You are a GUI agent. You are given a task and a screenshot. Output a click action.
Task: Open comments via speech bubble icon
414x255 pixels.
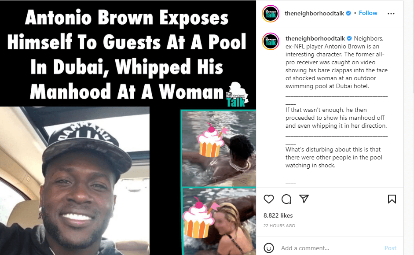pyautogui.click(x=286, y=199)
